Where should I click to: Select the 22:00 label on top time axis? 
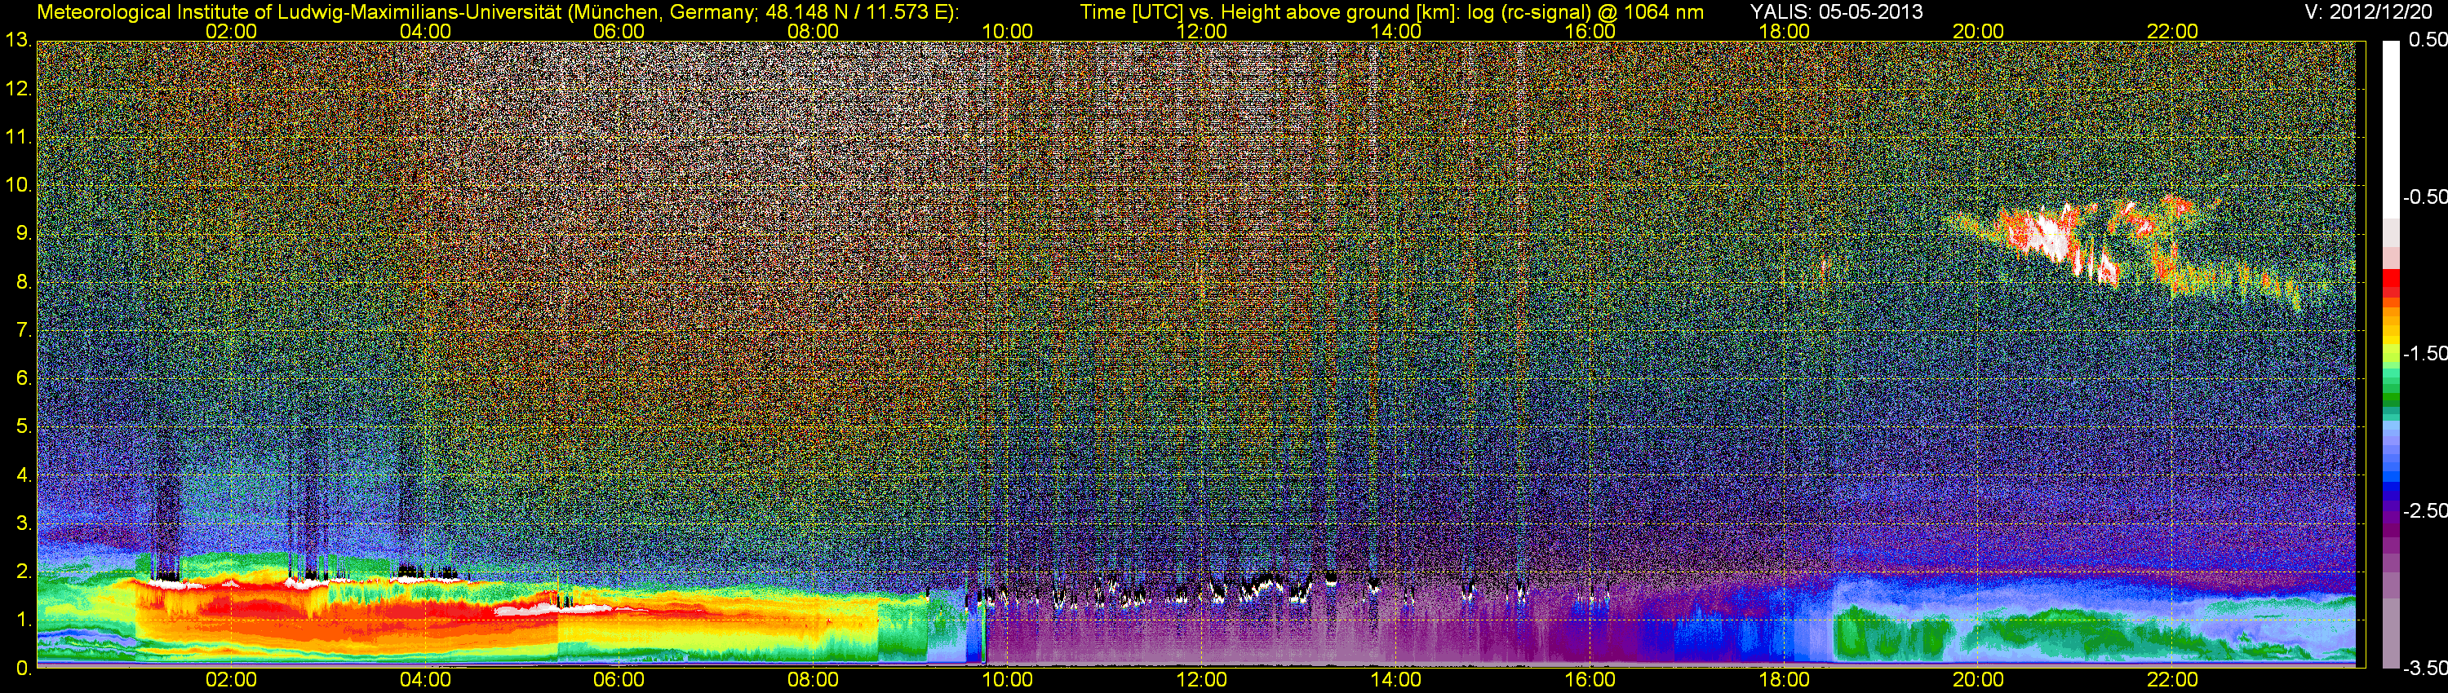(2172, 31)
